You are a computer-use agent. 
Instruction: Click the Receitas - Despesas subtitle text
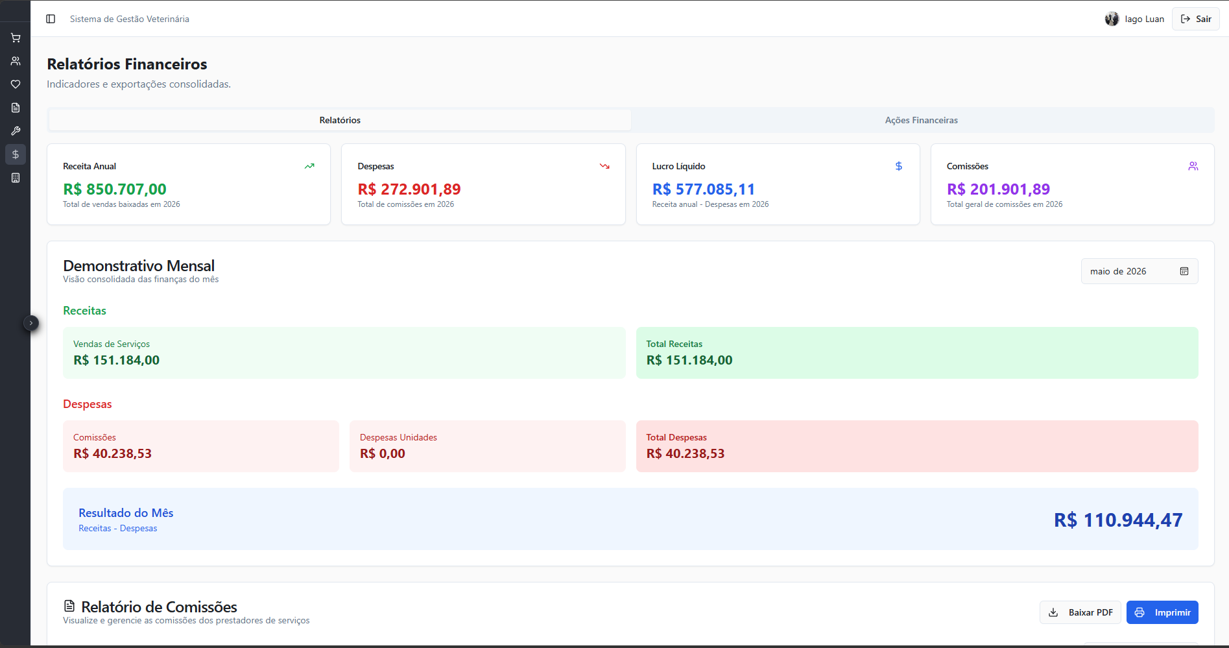118,529
